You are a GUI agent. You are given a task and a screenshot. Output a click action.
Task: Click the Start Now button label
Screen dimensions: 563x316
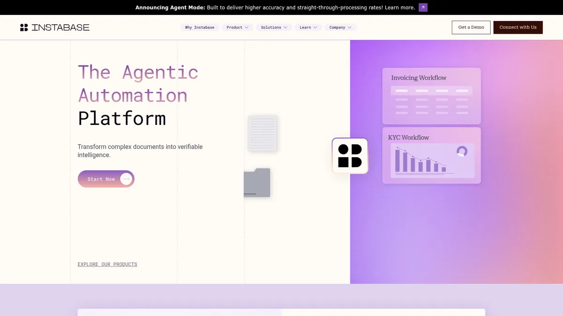(x=101, y=179)
